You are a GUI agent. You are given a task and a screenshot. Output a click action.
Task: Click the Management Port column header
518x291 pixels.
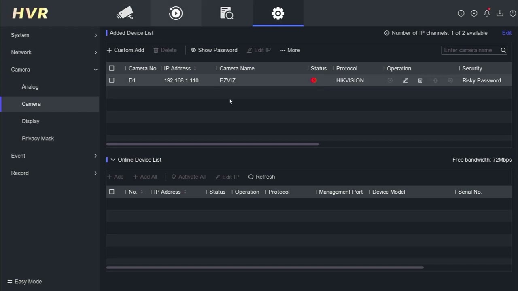[x=341, y=192]
